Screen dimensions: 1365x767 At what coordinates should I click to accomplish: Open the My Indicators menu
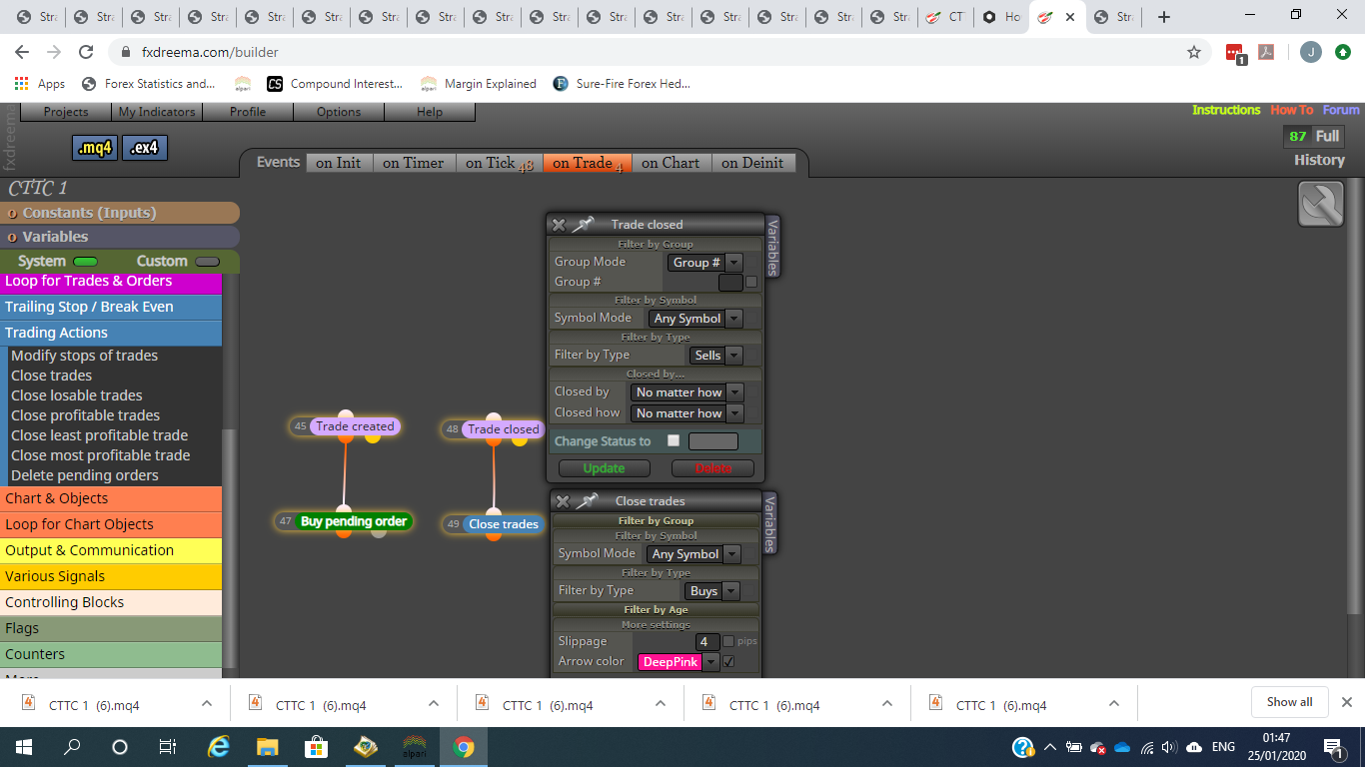coord(158,112)
